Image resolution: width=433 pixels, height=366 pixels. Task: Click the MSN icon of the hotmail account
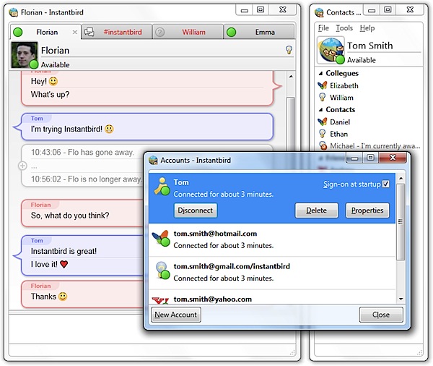tap(161, 238)
